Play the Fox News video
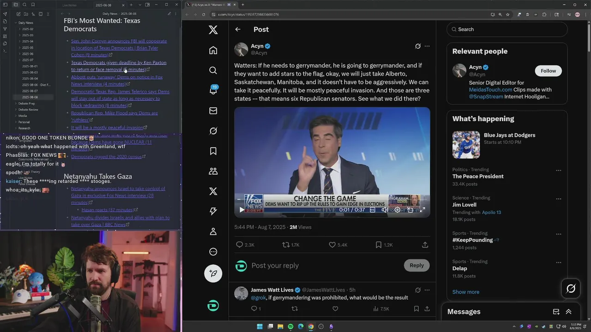 (x=241, y=210)
